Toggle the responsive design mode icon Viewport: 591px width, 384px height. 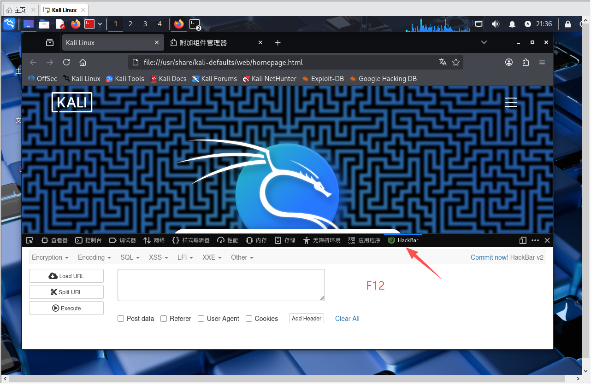(x=523, y=240)
